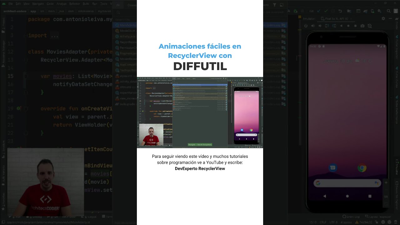Select the Pixel 3a XL API 30 tab
This screenshot has width=400, height=225.
click(336, 19)
